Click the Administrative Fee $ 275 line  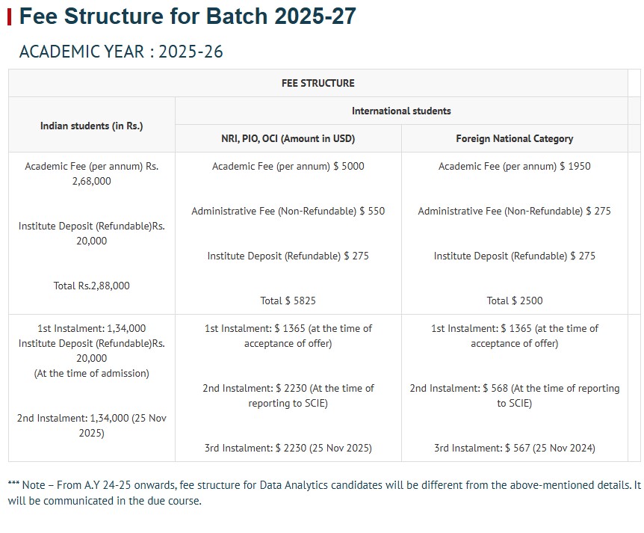click(514, 211)
